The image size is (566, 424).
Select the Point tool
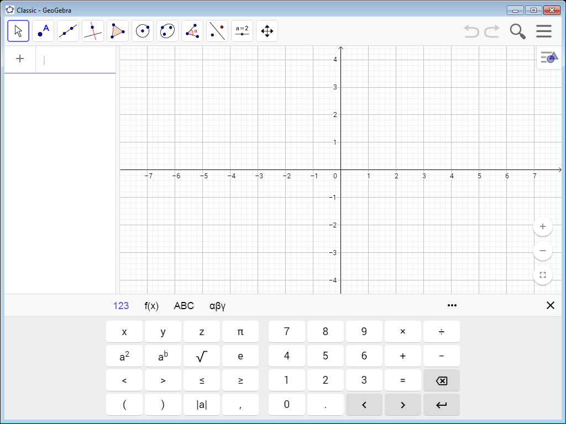coord(43,31)
